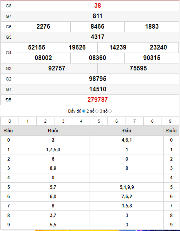Click the G8 prize number 38

point(97,5)
